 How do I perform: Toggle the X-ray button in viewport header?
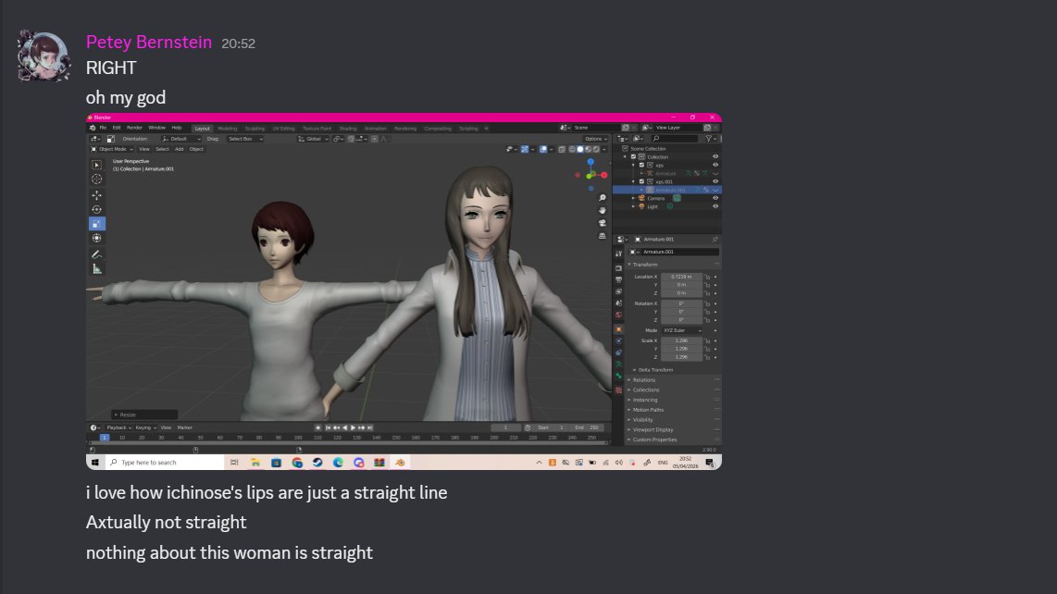[562, 149]
